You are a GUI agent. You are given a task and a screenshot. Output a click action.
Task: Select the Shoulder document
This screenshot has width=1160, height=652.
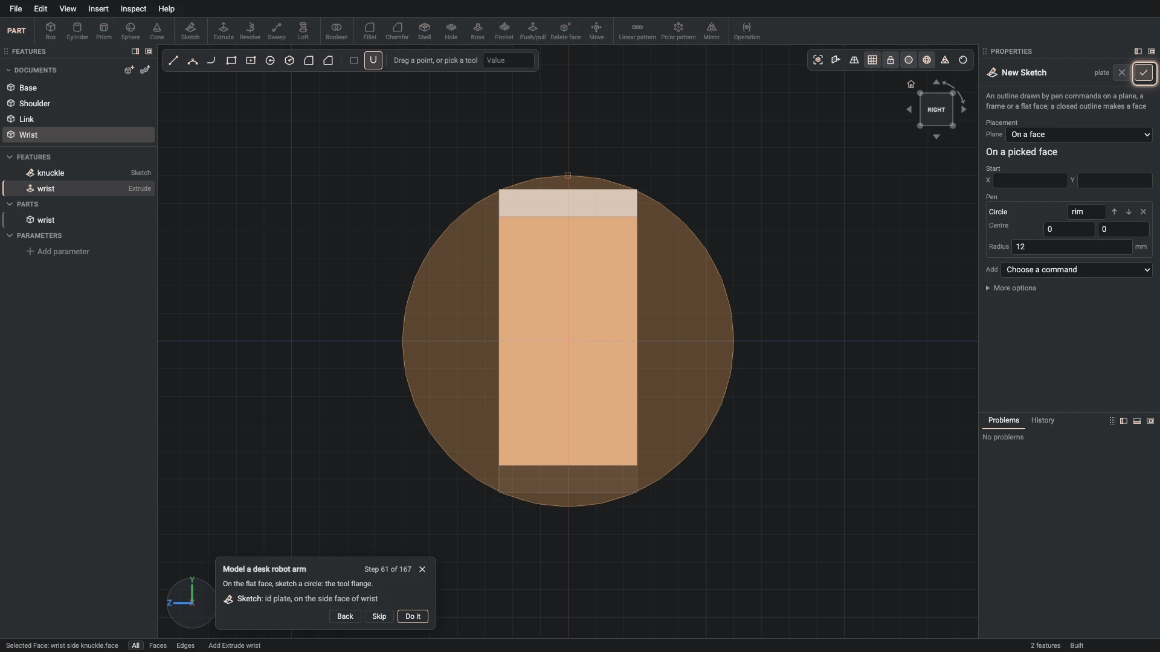(x=79, y=103)
